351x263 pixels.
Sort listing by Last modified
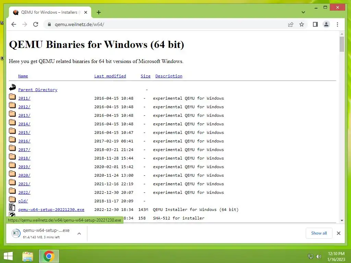click(110, 76)
